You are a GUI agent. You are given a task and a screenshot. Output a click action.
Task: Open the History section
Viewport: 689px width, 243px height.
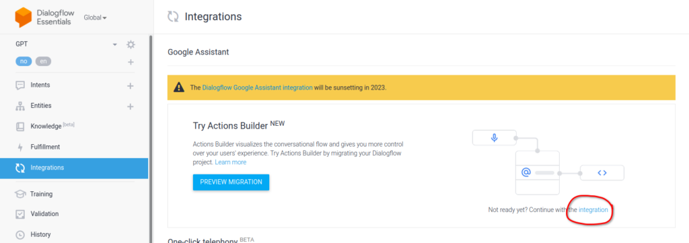pos(40,235)
